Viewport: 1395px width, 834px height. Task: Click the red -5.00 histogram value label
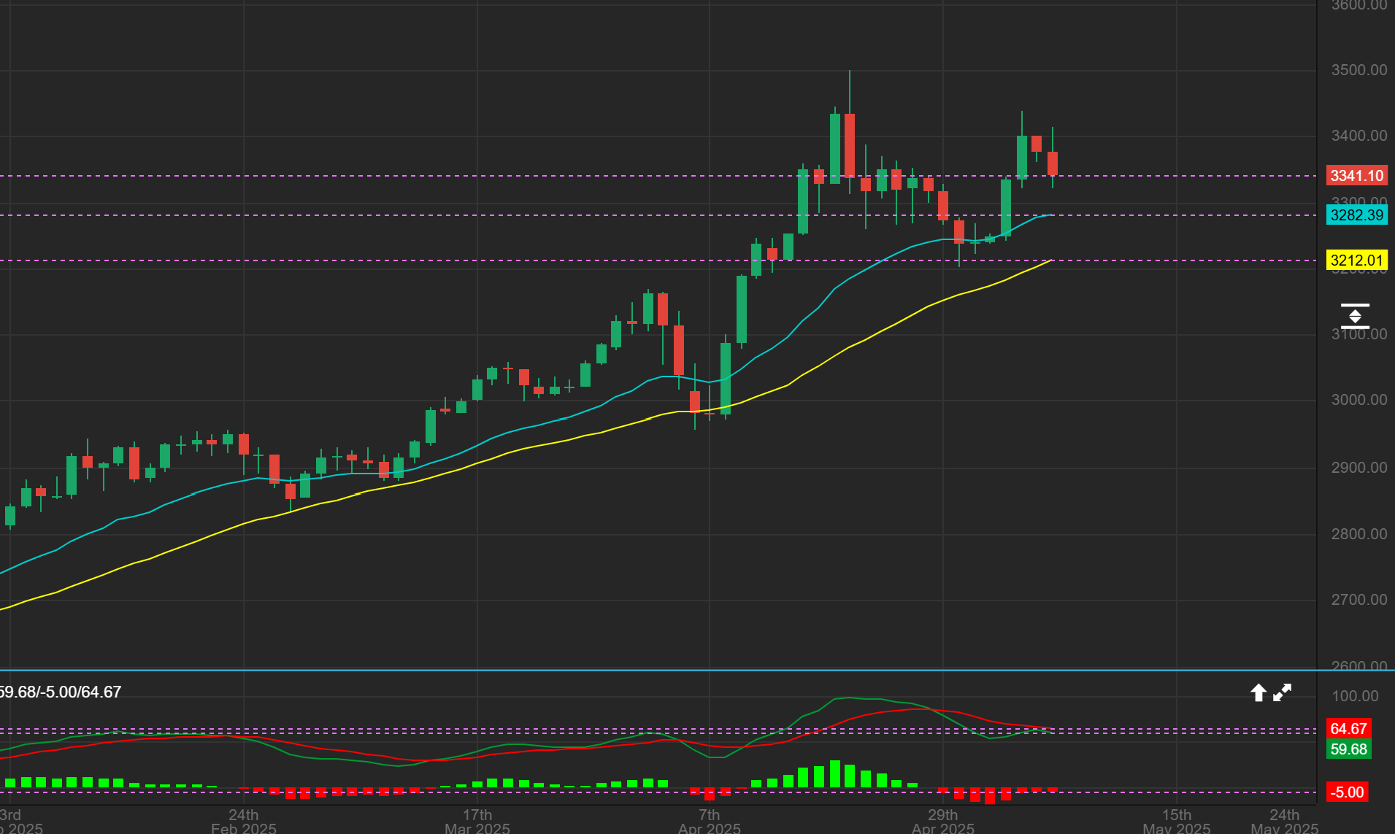(1347, 792)
